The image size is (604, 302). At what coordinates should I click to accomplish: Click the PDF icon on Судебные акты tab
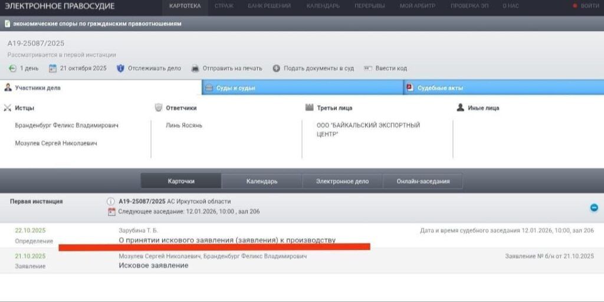(410, 87)
